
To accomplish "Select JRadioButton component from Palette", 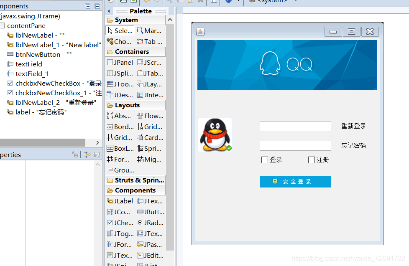I will pyautogui.click(x=150, y=223).
